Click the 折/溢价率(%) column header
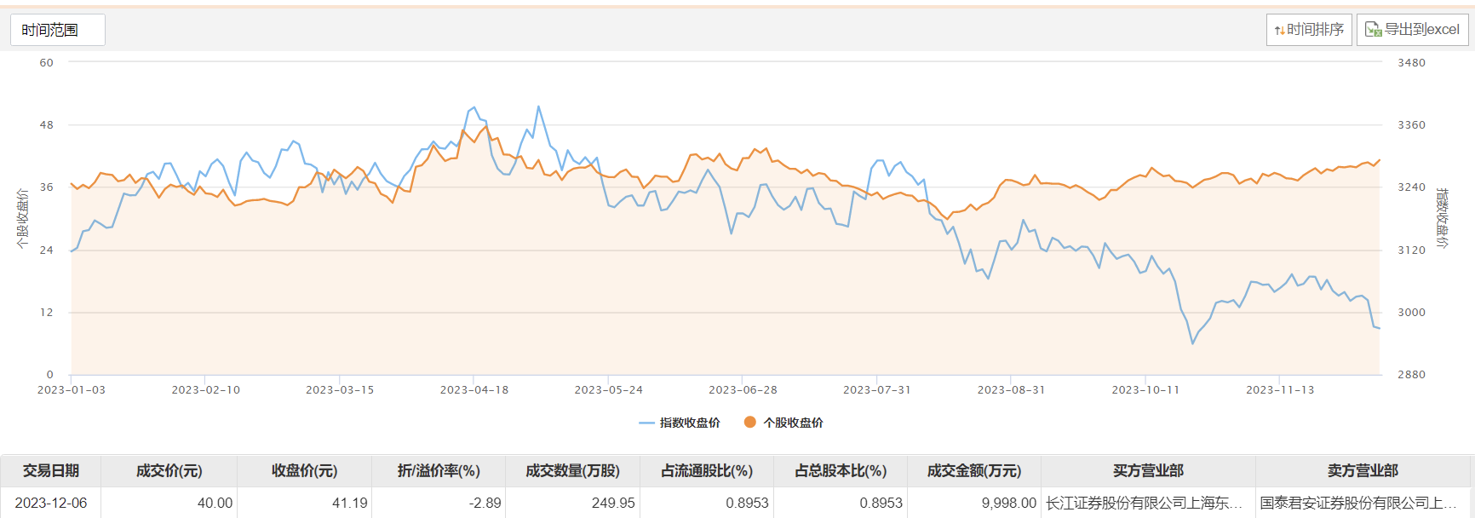The height and width of the screenshot is (518, 1475). (439, 471)
